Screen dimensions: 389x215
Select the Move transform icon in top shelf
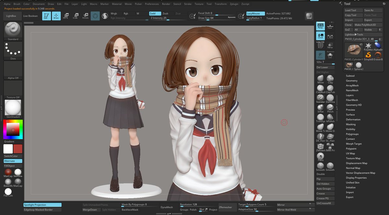[66, 16]
